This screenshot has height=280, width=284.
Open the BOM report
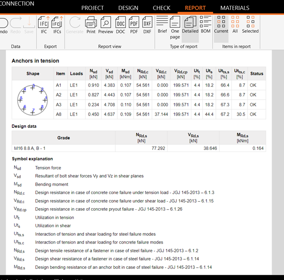(206, 24)
